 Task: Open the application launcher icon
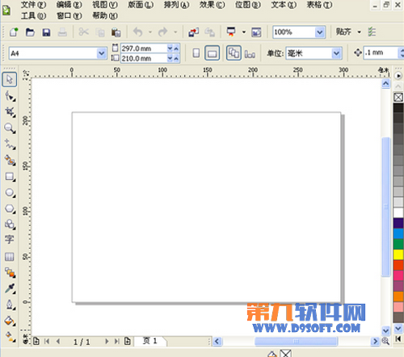231,31
